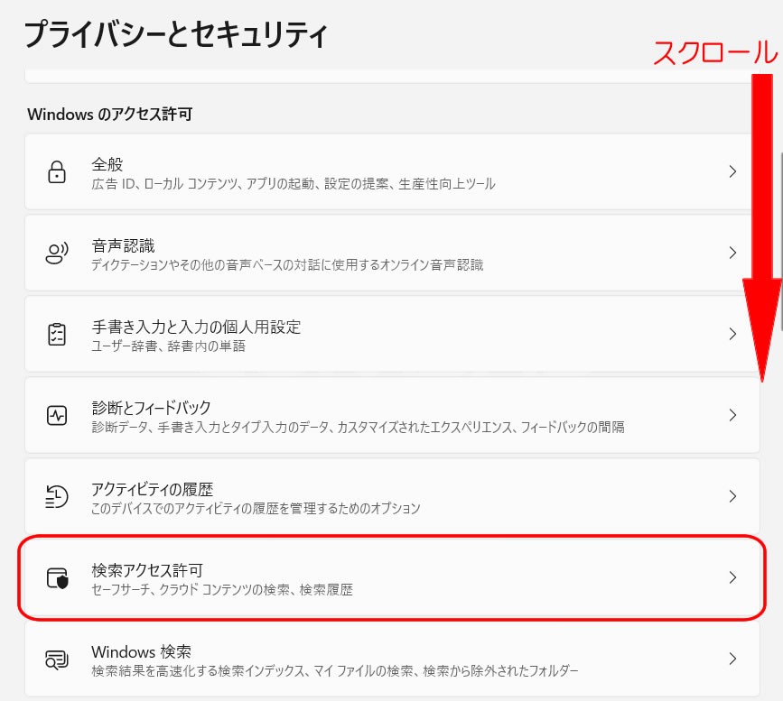Expand the 検索アクセス許可 chevron
The image size is (783, 701).
click(x=733, y=577)
